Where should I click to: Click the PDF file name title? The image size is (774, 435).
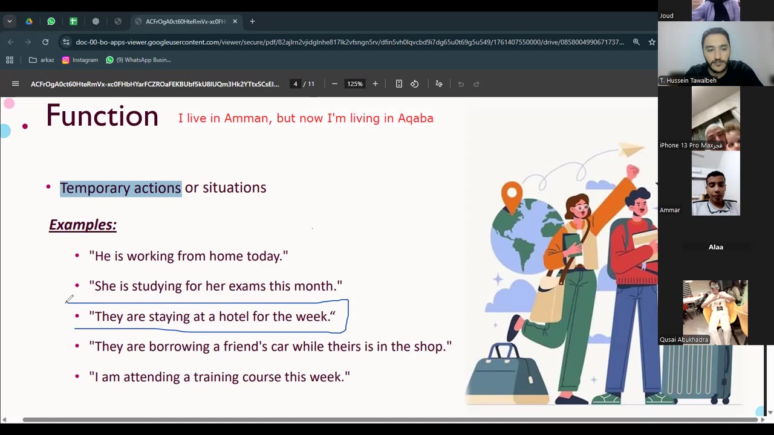click(155, 84)
